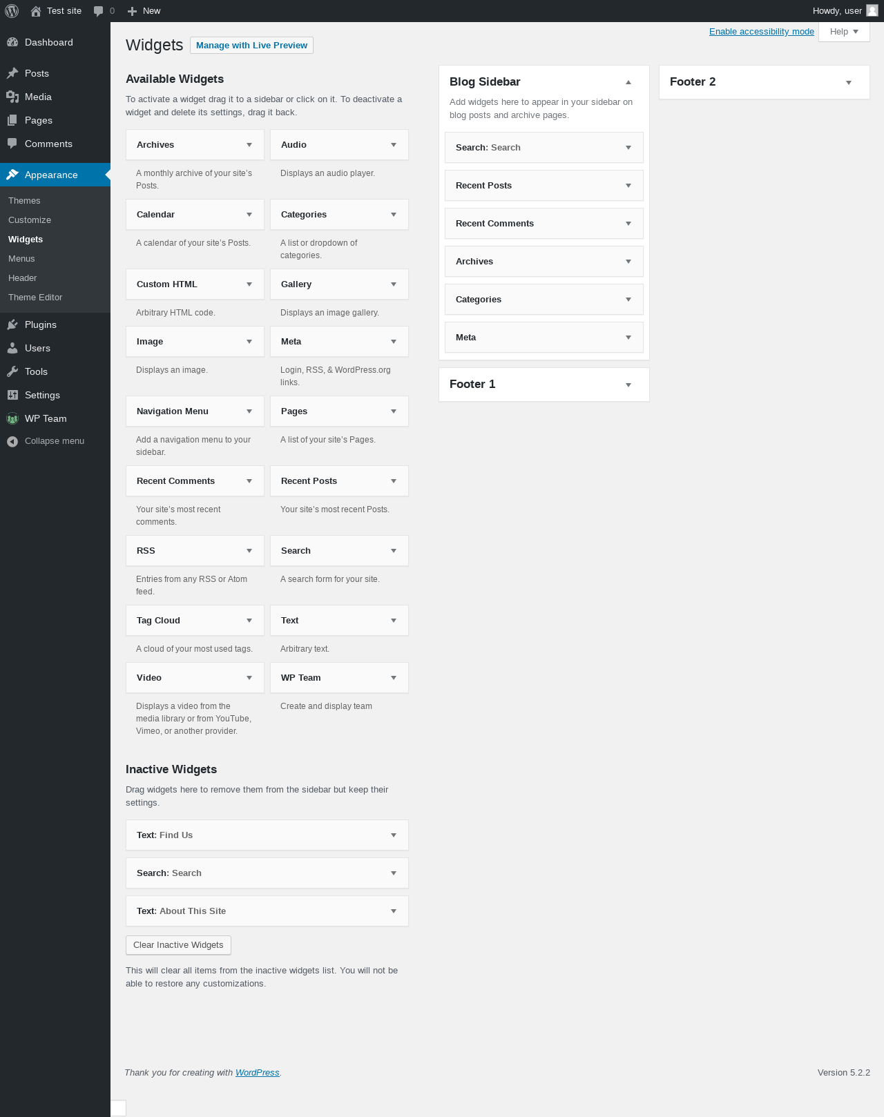Click the Media library icon
884x1117 pixels.
(x=12, y=97)
